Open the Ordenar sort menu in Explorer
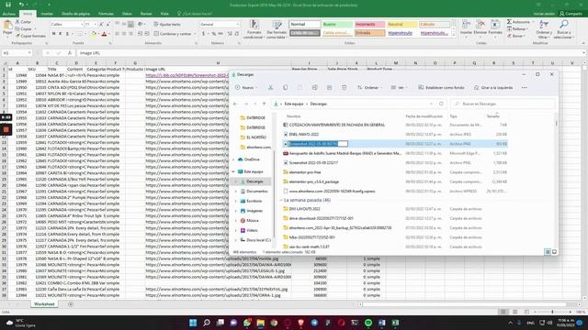588x330 pixels. click(368, 88)
